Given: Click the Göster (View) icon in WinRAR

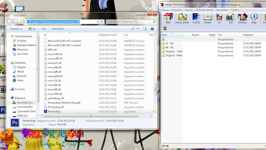Looking at the screenshot, I should pyautogui.click(x=208, y=17).
